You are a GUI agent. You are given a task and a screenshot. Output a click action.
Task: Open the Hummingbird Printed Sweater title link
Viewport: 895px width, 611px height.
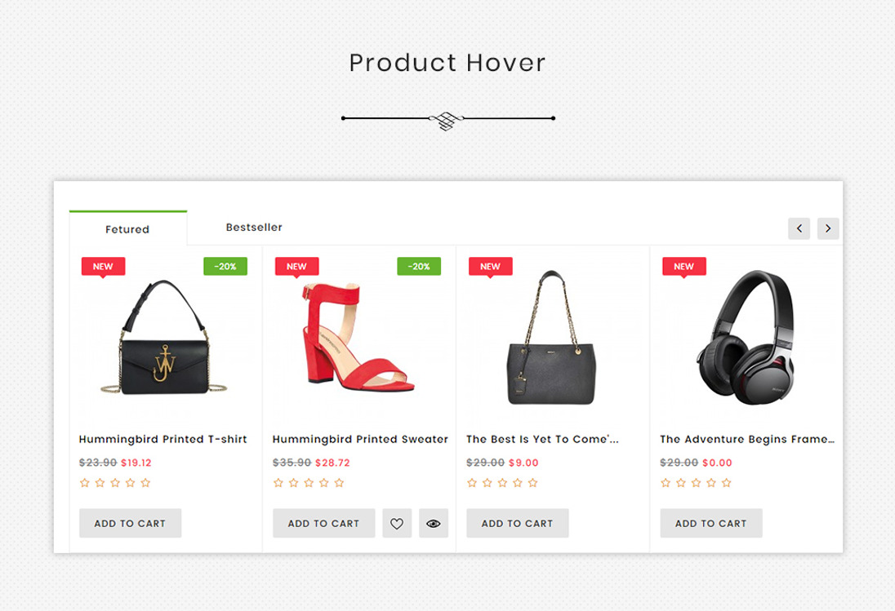pyautogui.click(x=360, y=440)
